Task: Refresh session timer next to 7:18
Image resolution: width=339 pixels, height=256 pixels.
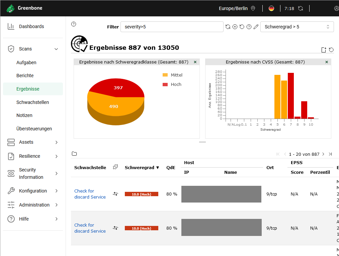Action: tap(301, 8)
